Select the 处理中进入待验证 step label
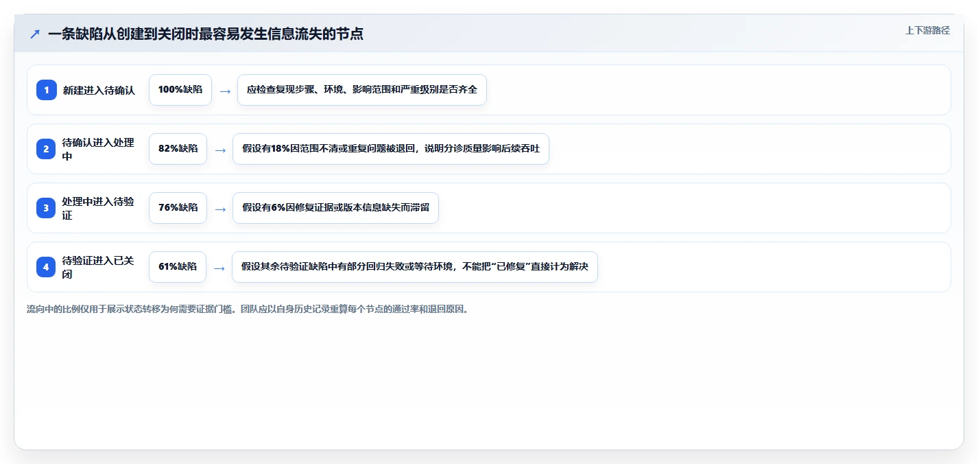 pos(99,208)
